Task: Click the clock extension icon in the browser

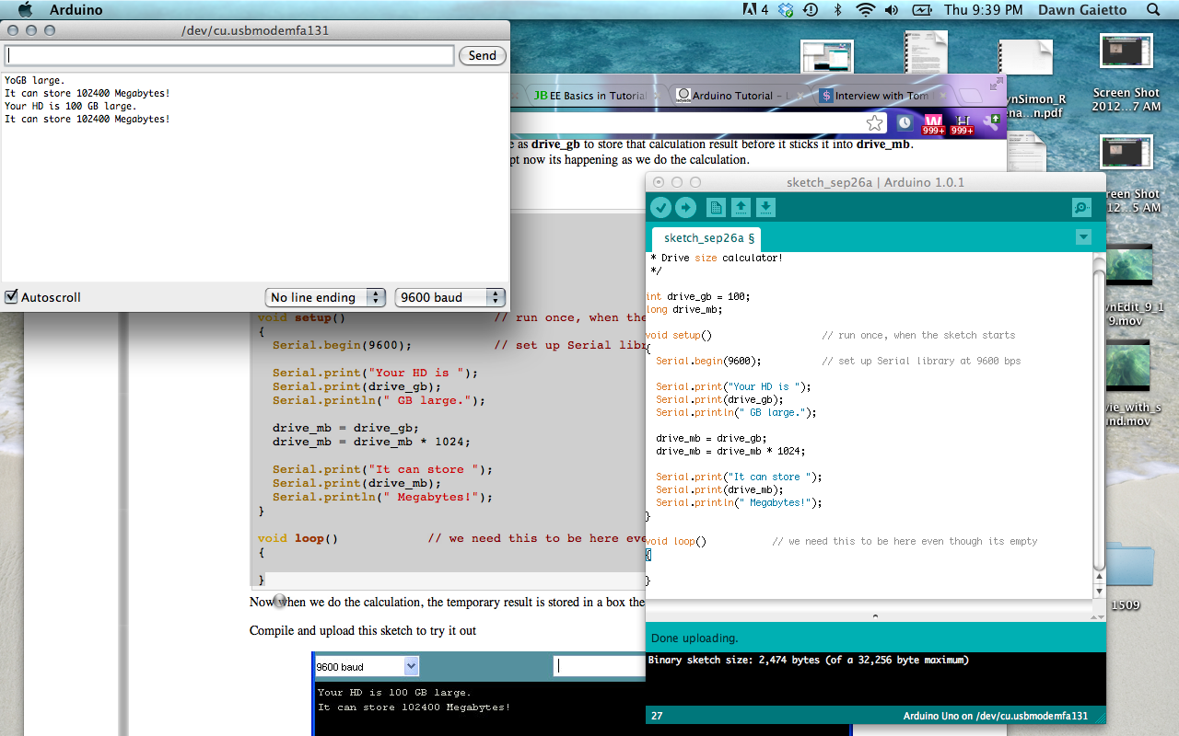Action: click(905, 122)
